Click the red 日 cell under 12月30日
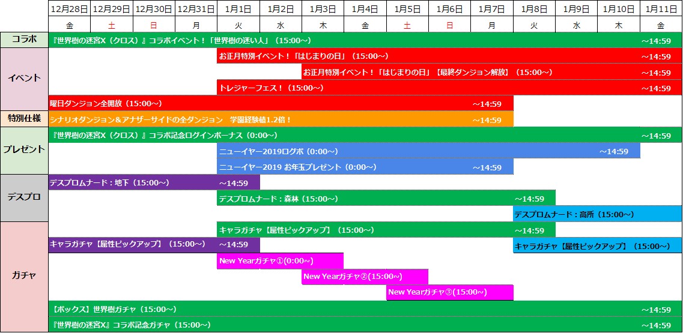This screenshot has height=333, width=683. (154, 25)
